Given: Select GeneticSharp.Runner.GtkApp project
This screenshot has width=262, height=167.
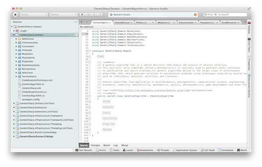Looking at the screenshot, I should (36, 136).
